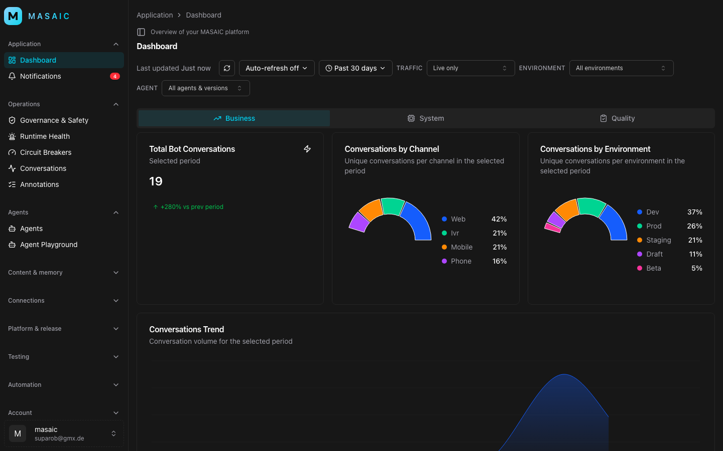Open the Auto-refresh off dropdown
723x451 pixels.
277,68
